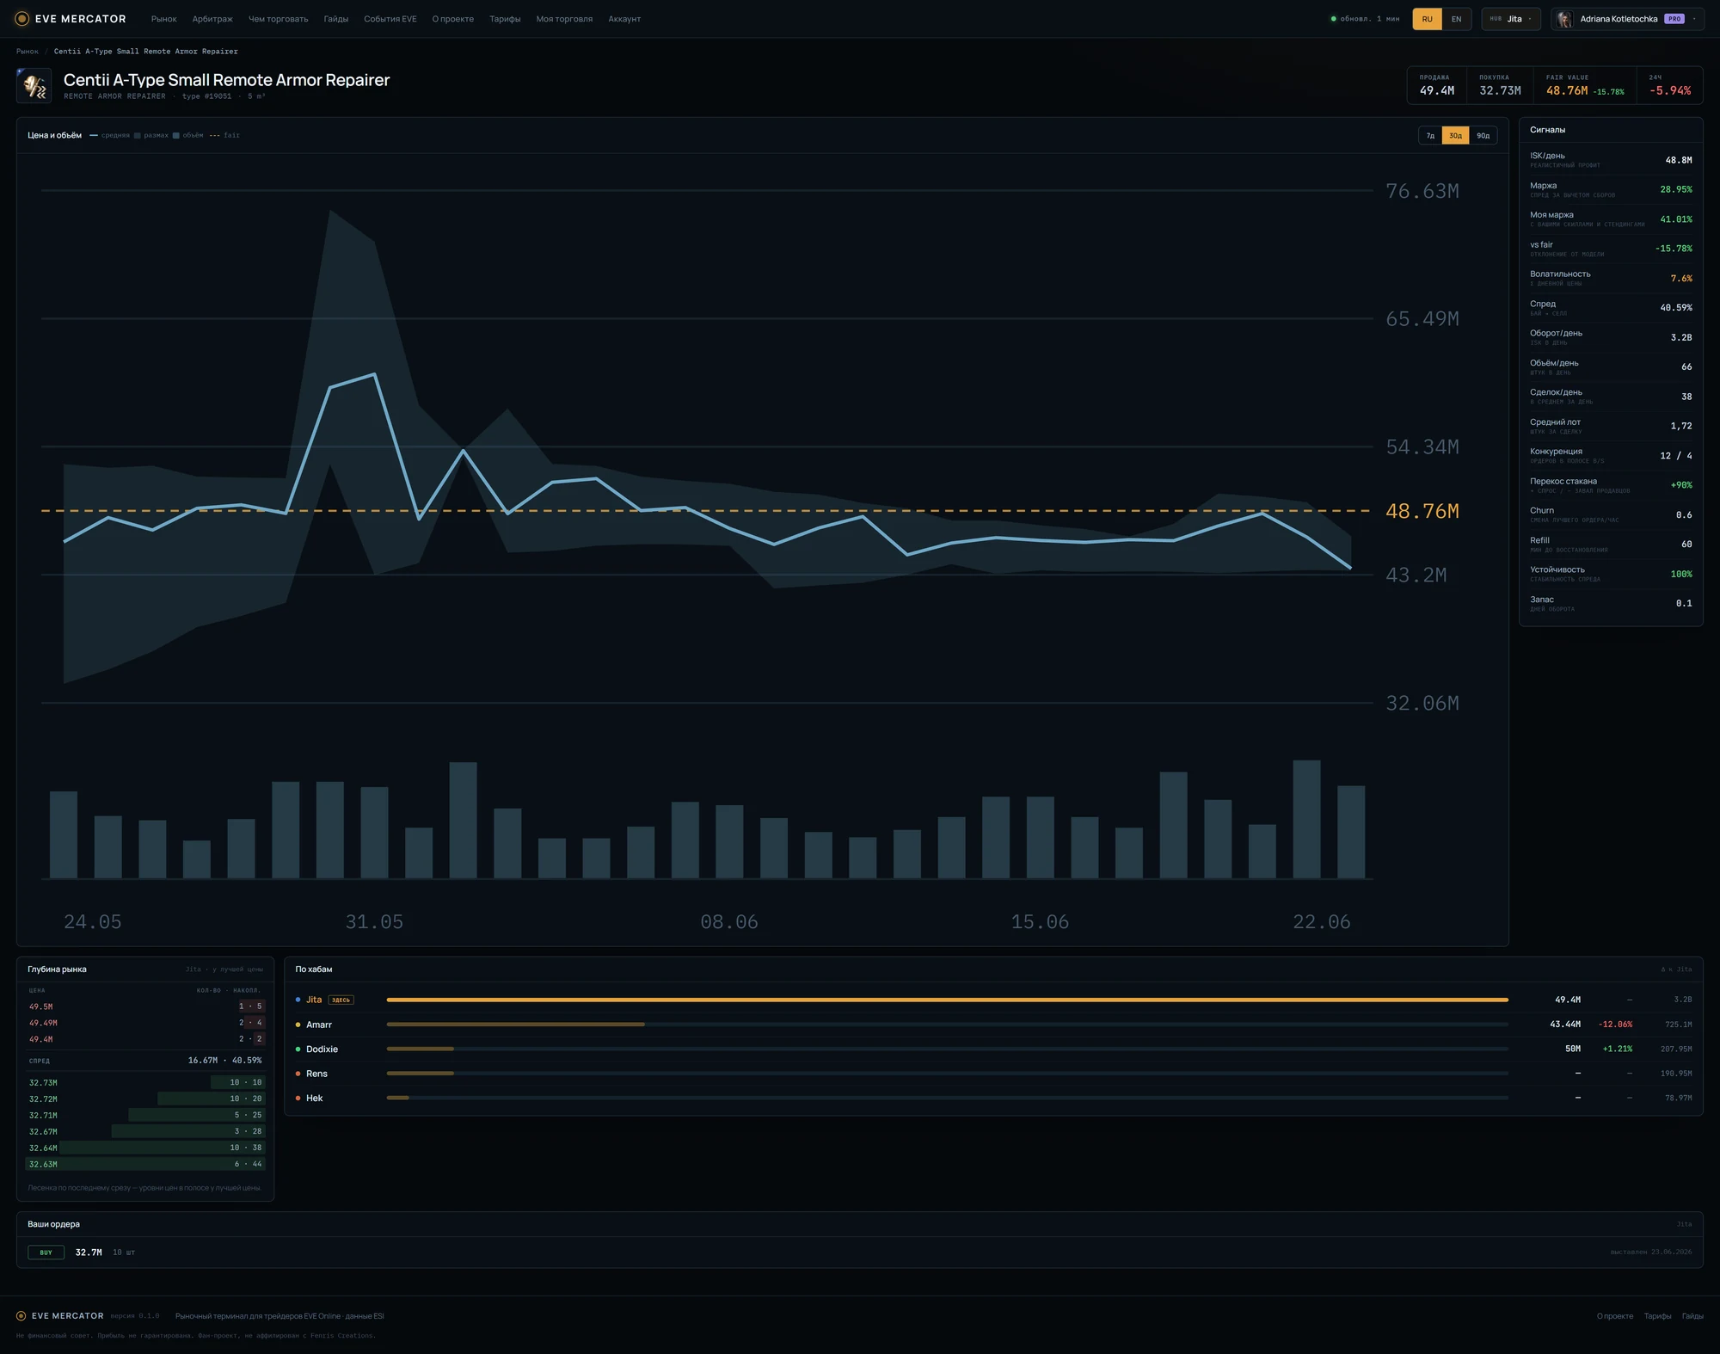Switch interface language to EN
The height and width of the screenshot is (1354, 1720).
pos(1456,19)
